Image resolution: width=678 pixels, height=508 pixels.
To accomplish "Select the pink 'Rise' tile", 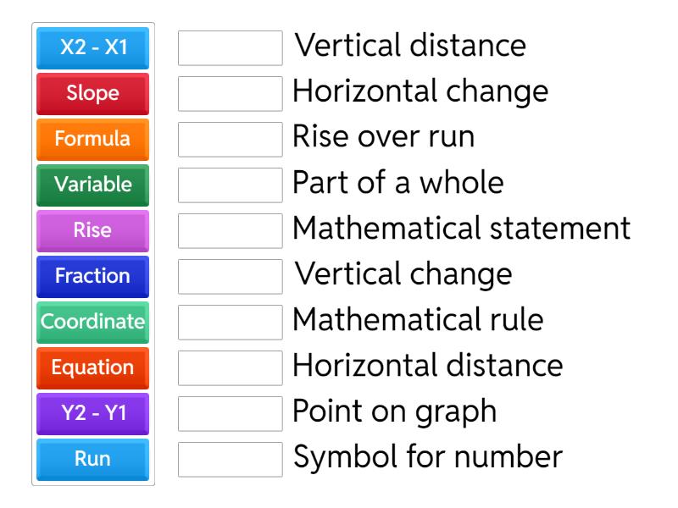I will click(x=93, y=231).
